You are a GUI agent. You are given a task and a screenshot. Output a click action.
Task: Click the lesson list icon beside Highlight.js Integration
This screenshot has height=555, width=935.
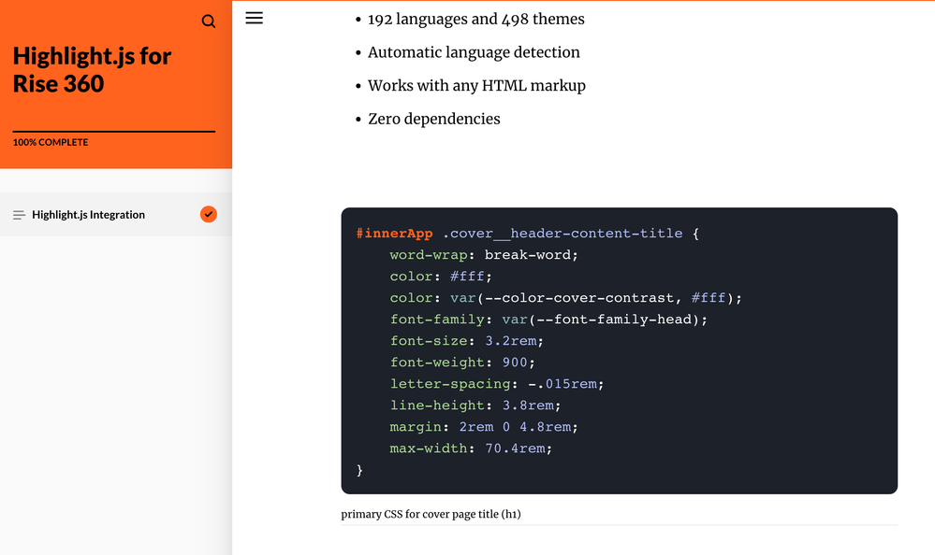(19, 215)
